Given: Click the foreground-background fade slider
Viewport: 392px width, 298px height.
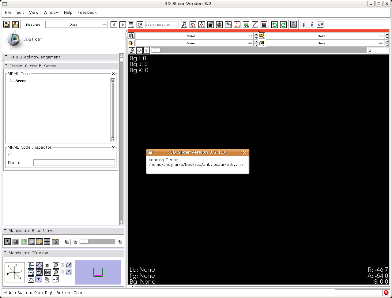Looking at the screenshot, I should click(97, 242).
